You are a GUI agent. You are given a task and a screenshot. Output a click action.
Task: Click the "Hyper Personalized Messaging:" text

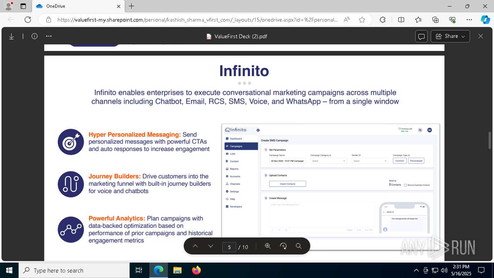coord(135,134)
